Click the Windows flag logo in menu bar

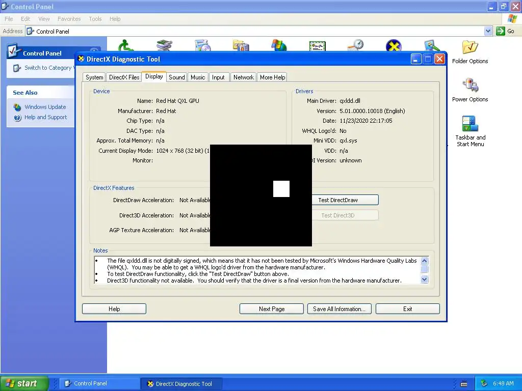tap(512, 19)
